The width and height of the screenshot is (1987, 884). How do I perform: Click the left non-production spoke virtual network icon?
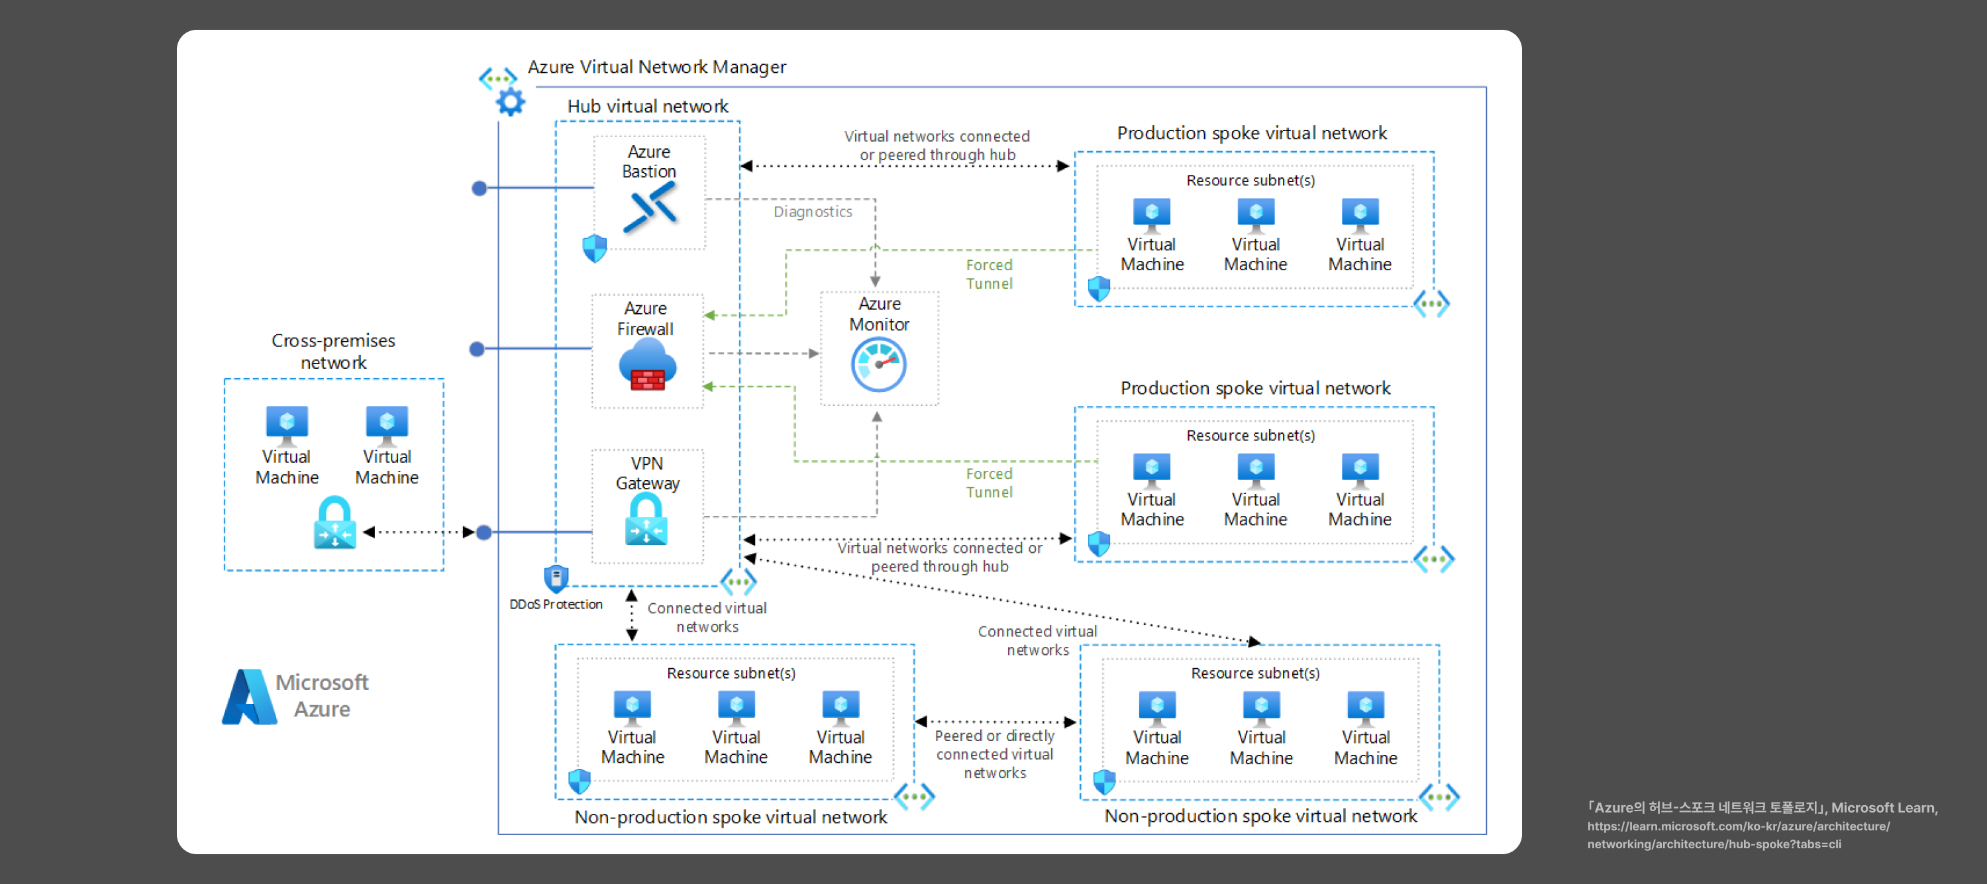click(914, 796)
